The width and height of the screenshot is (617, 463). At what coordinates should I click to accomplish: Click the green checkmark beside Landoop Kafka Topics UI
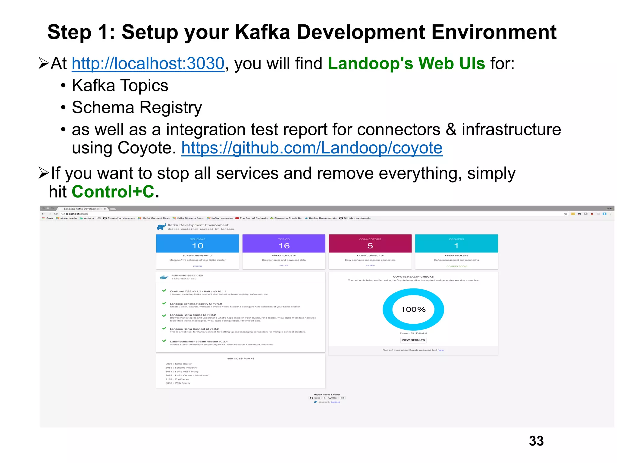(x=164, y=316)
